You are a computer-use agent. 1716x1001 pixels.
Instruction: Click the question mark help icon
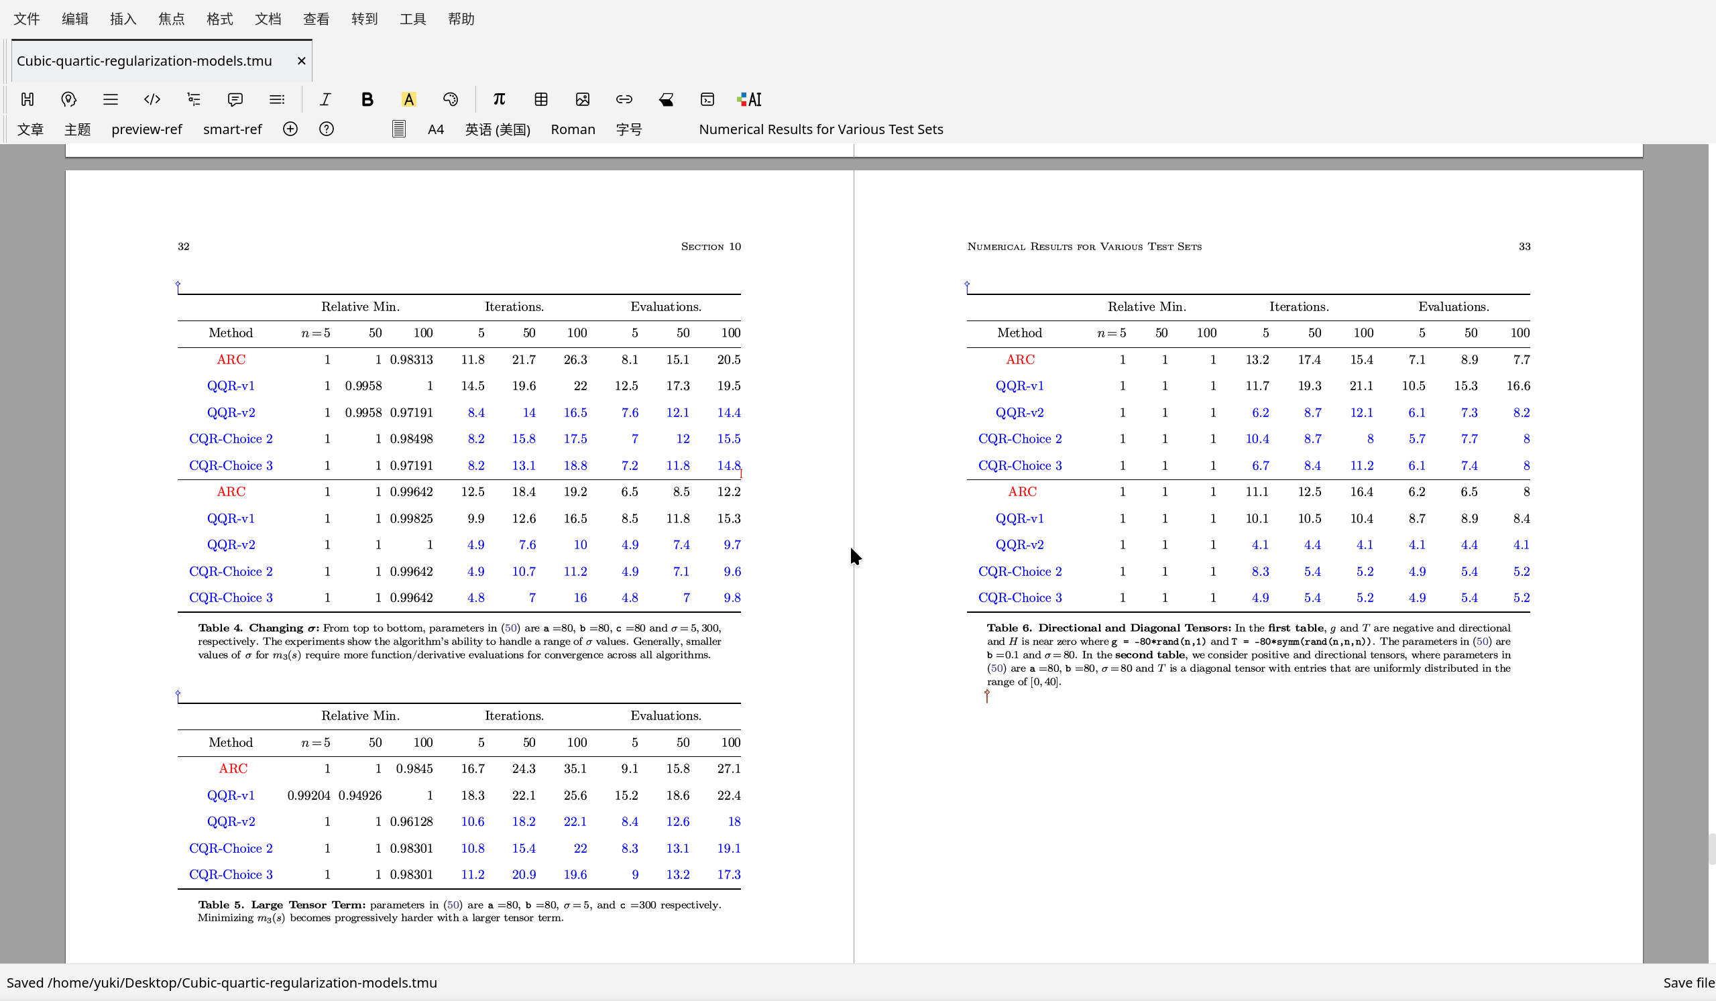click(326, 129)
